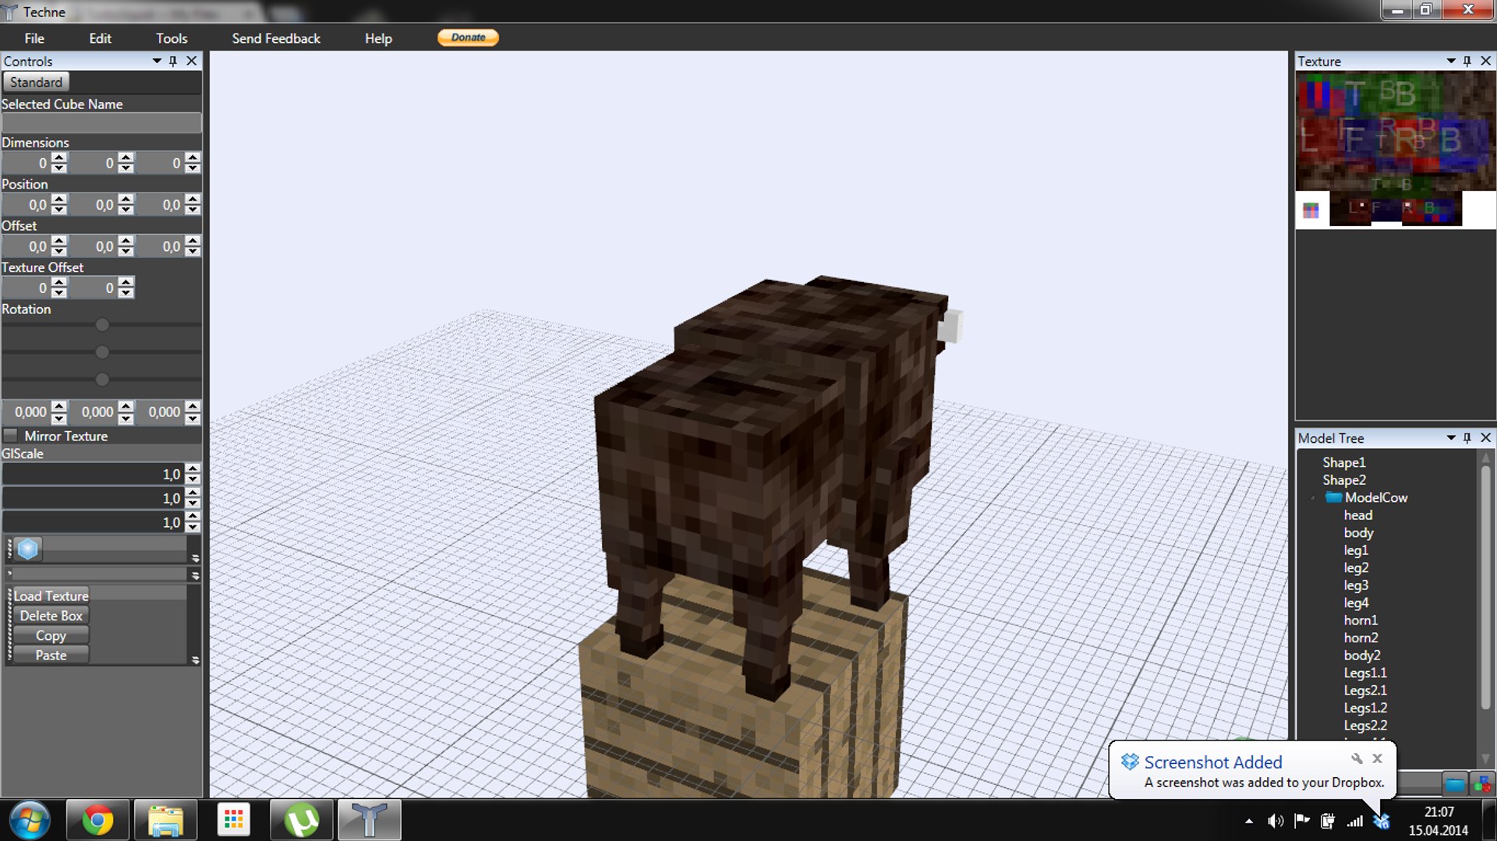Expand the empty toolbar overflow arrow
The width and height of the screenshot is (1497, 841).
coord(195,575)
